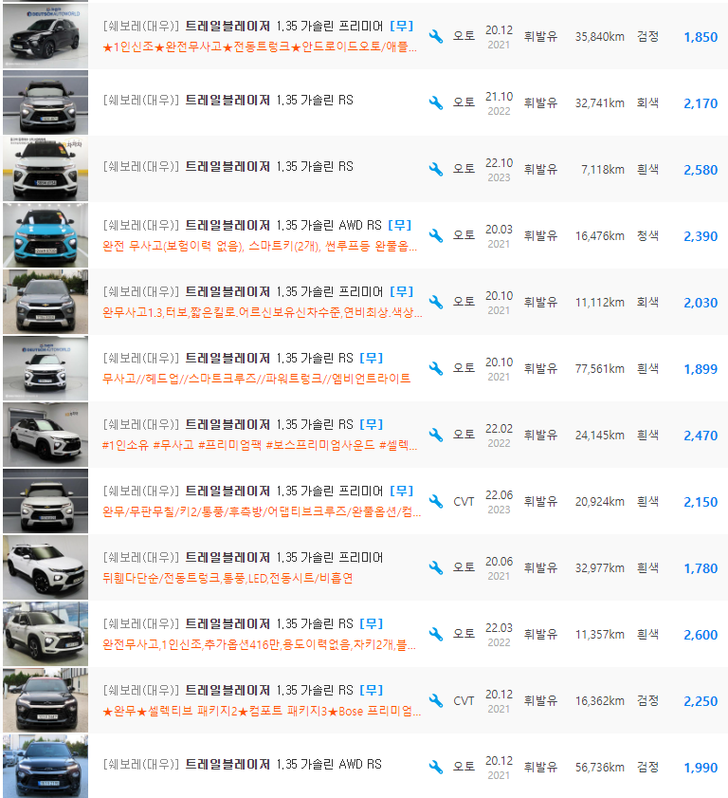Open the 트레일블레이저 RS title with 32,741km
This screenshot has width=728, height=798.
[x=228, y=101]
